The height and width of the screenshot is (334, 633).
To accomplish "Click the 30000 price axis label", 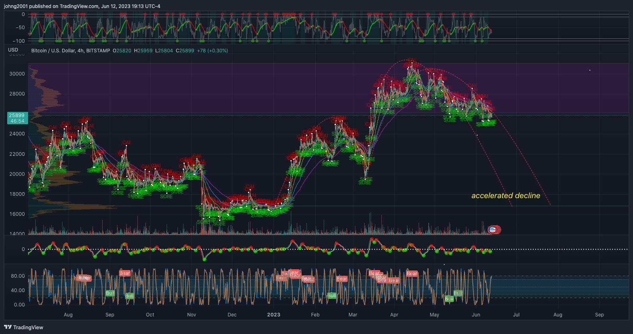I will click(x=17, y=74).
